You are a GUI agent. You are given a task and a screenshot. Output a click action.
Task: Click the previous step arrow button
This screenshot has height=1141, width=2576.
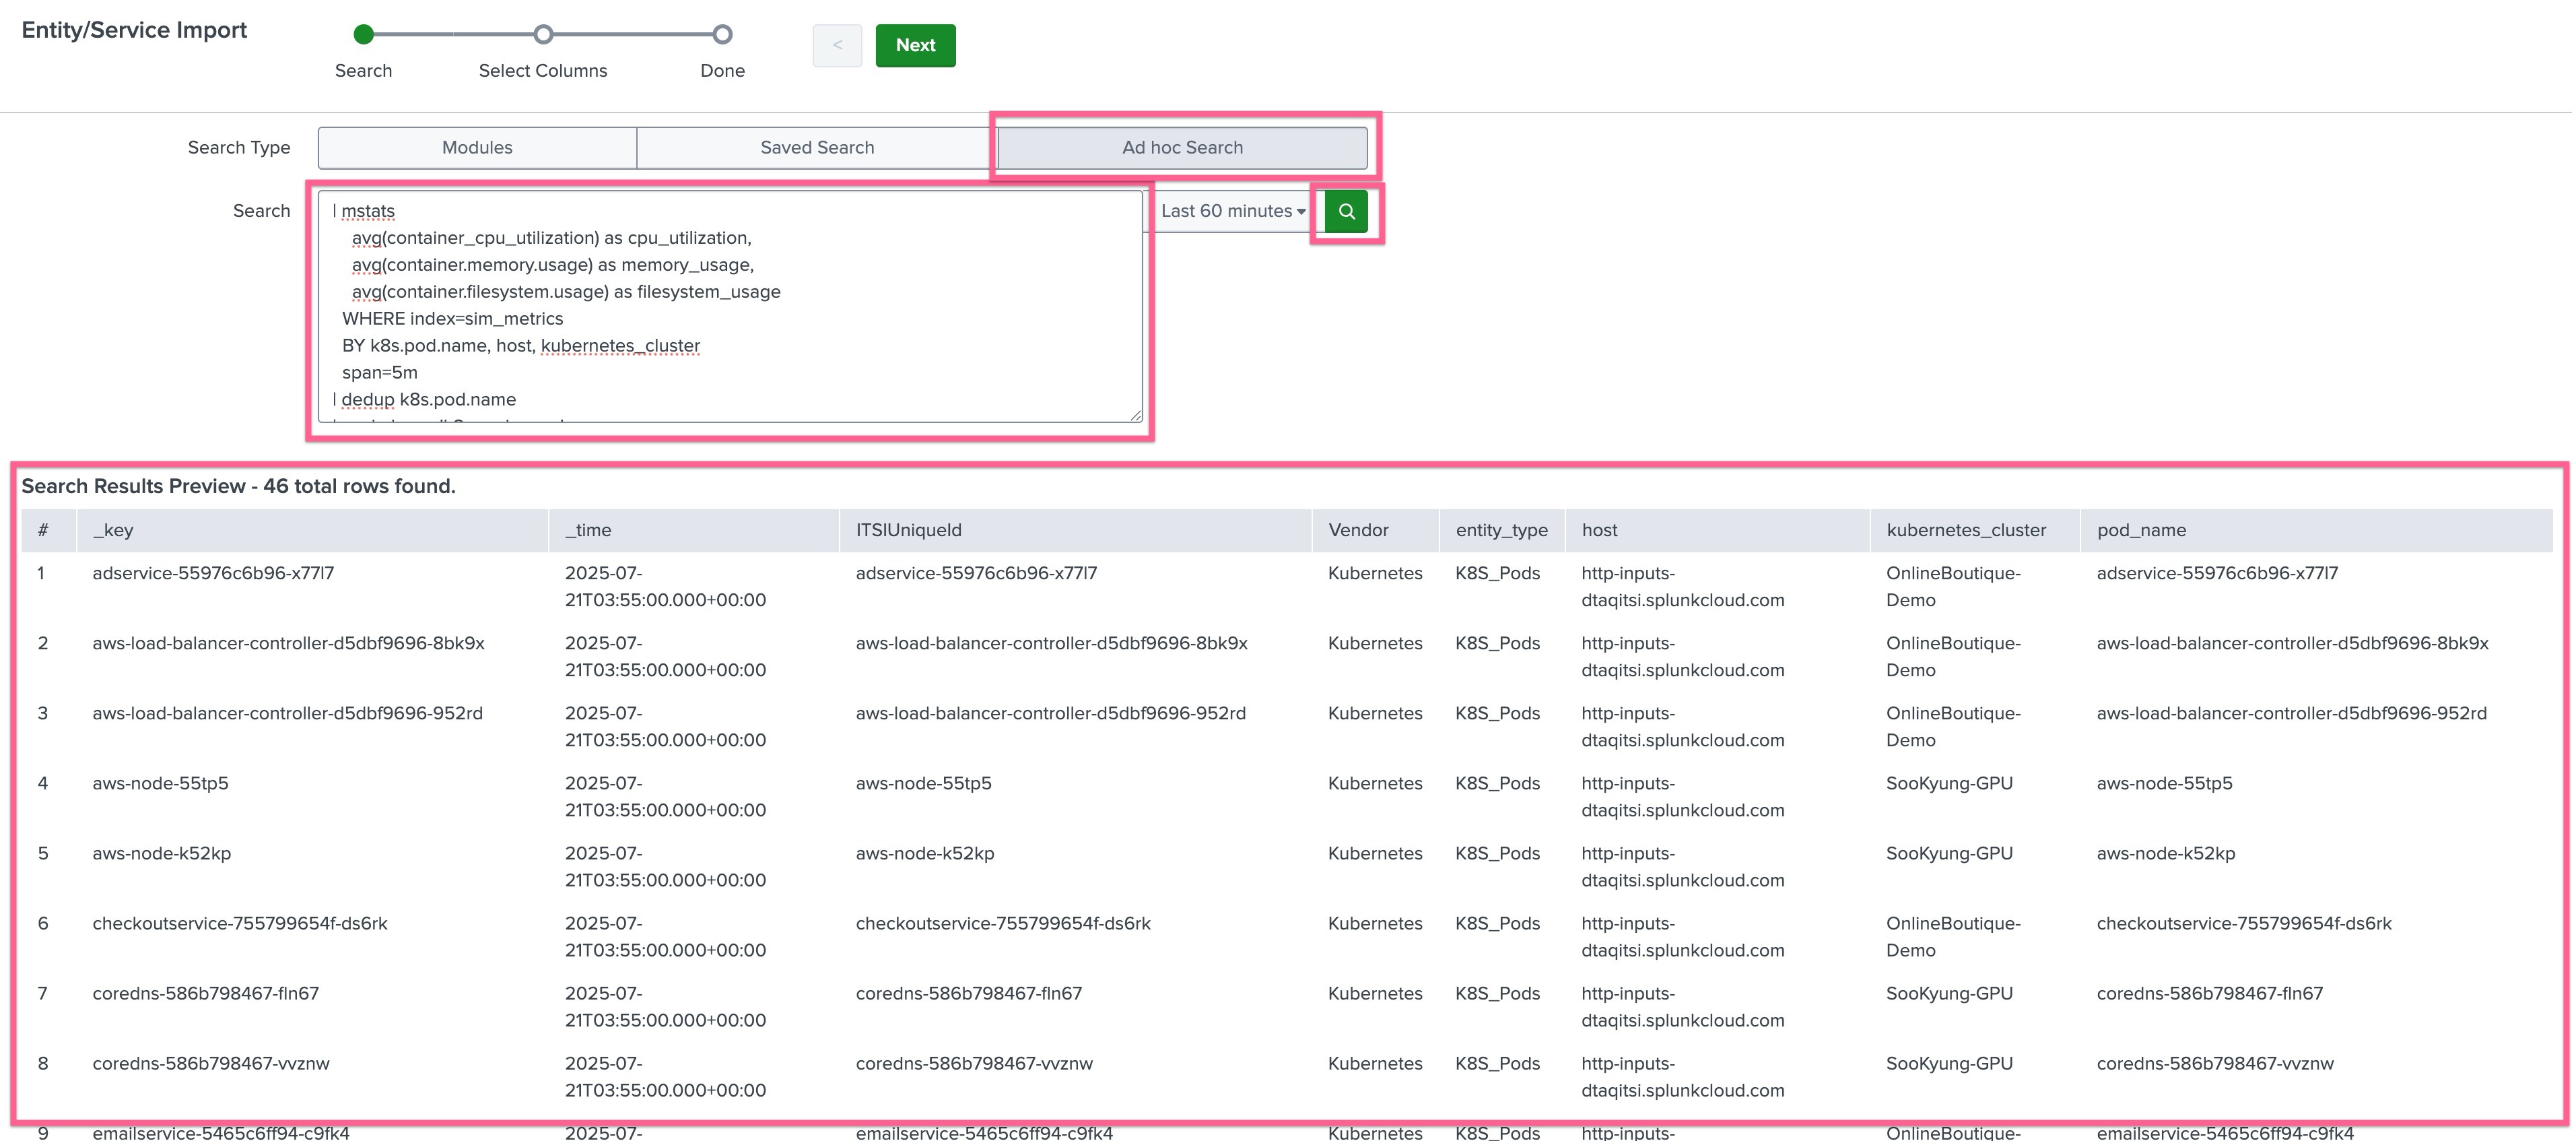837,46
